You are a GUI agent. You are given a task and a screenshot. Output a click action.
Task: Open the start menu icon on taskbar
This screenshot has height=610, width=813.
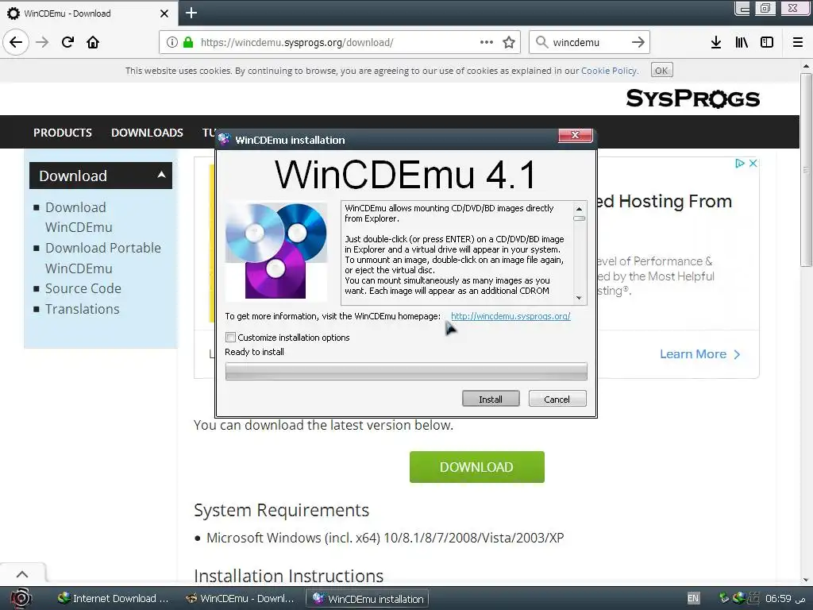pos(21,598)
